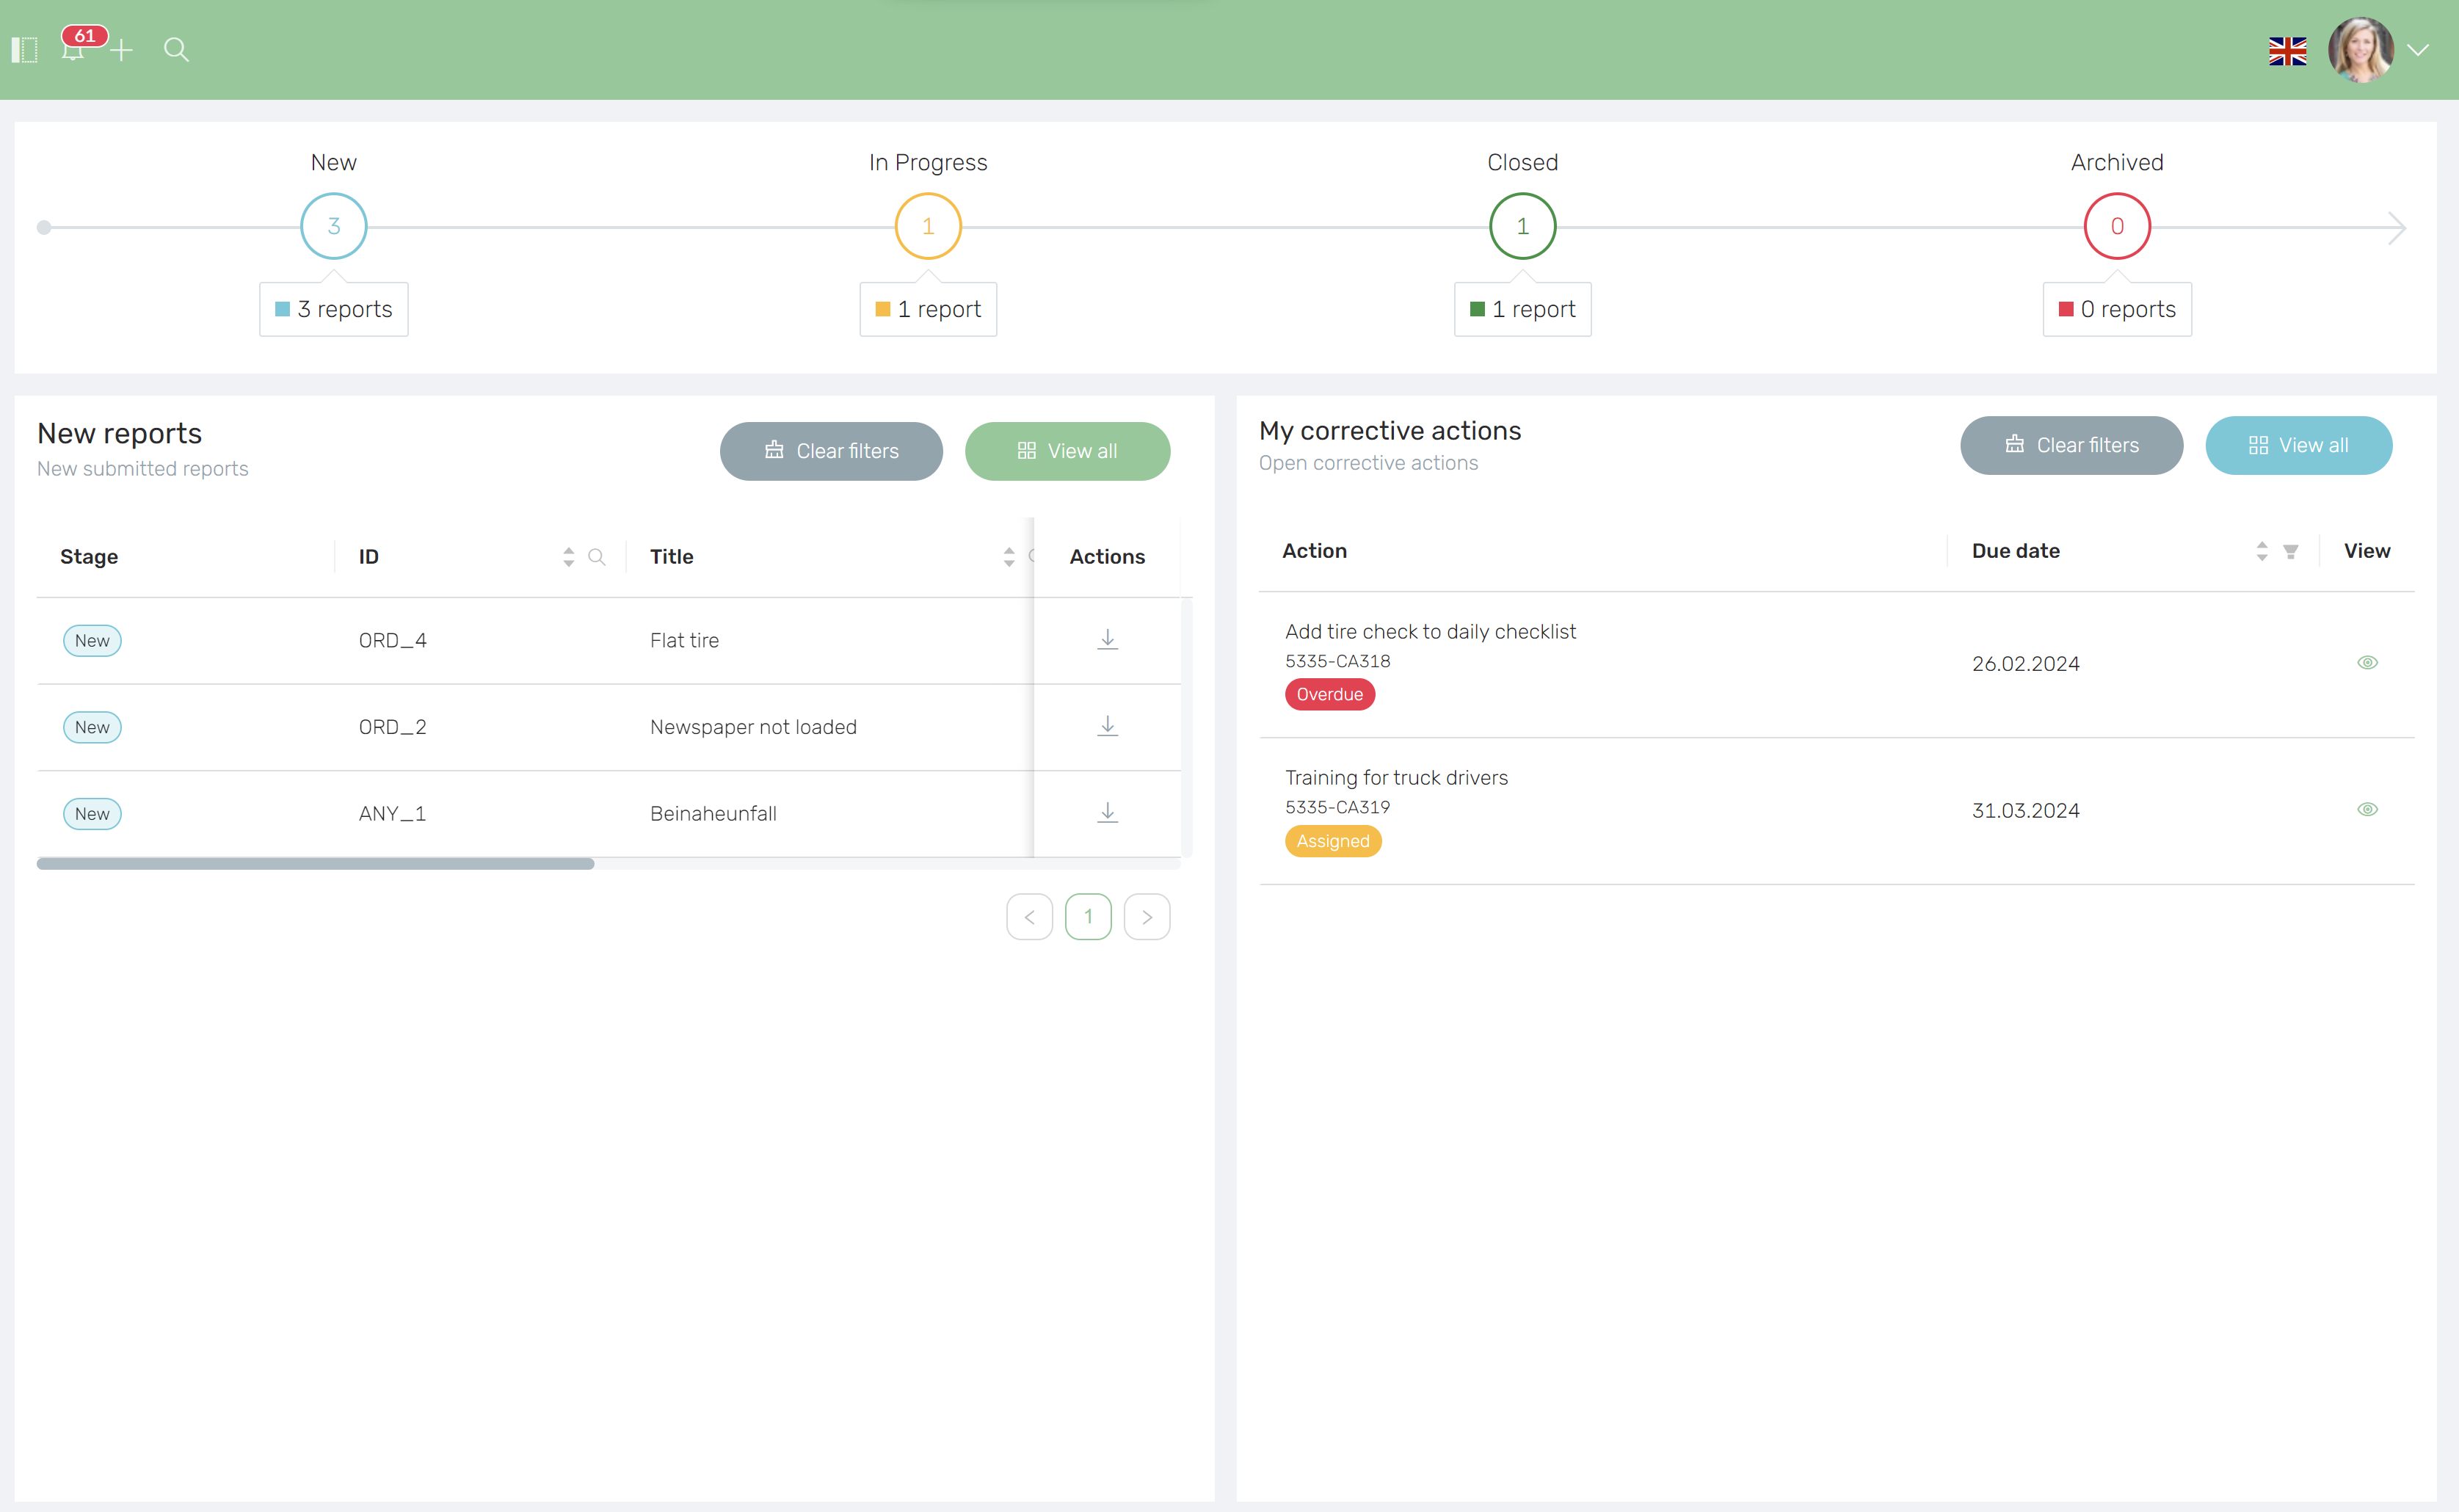Viewport: 2459px width, 1512px height.
Task: Select the Archived stage circle
Action: (x=2117, y=226)
